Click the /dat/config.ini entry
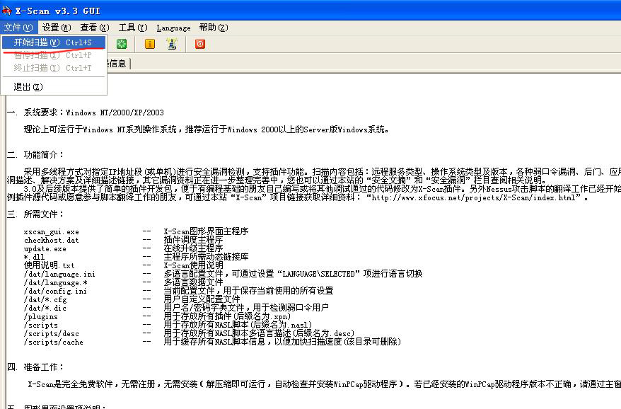Viewport: 621px width, 409px height. 55,291
